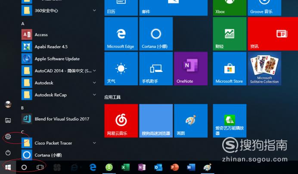Open the Autodesk folder icon
This screenshot has height=174, width=298.
point(27,83)
